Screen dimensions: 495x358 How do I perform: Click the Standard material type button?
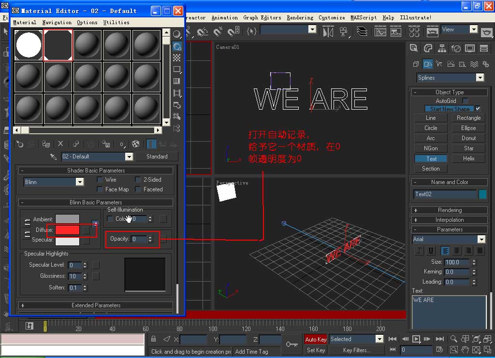click(x=157, y=157)
